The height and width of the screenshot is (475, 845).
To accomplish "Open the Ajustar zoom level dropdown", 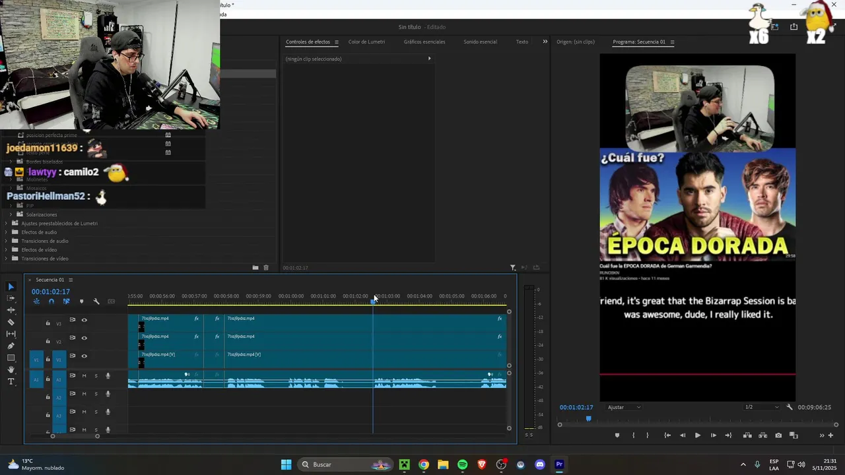I will pyautogui.click(x=624, y=407).
